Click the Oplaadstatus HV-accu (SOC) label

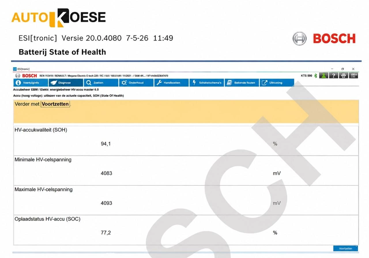click(x=48, y=219)
